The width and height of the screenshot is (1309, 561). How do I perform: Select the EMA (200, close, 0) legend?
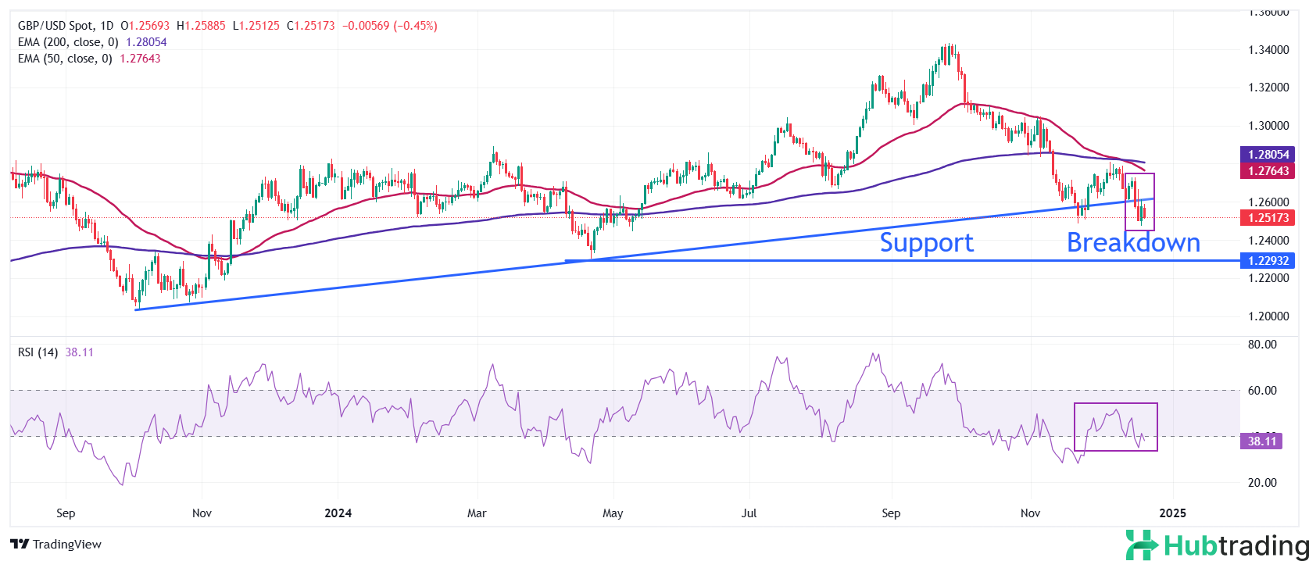[x=68, y=42]
